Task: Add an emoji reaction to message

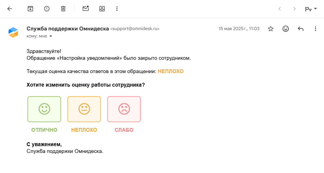Action: (x=285, y=29)
